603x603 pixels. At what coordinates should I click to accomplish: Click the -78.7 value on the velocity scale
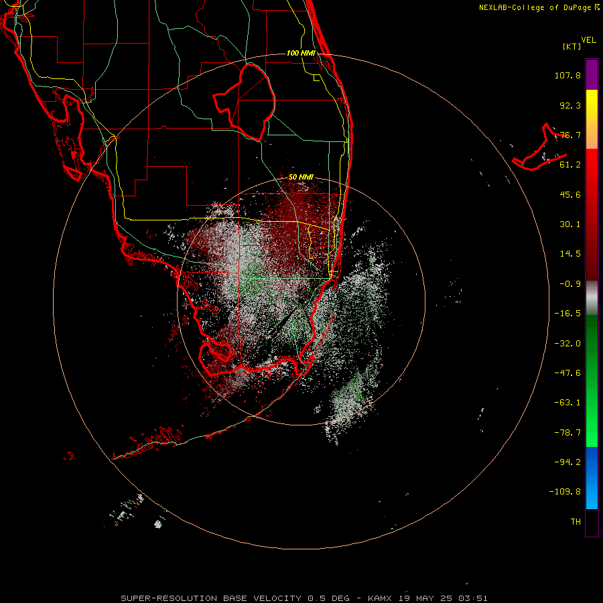(567, 433)
